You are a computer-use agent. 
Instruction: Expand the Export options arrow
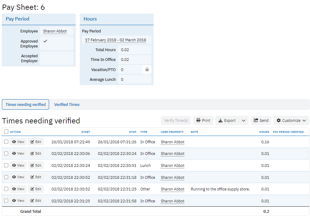click(244, 121)
